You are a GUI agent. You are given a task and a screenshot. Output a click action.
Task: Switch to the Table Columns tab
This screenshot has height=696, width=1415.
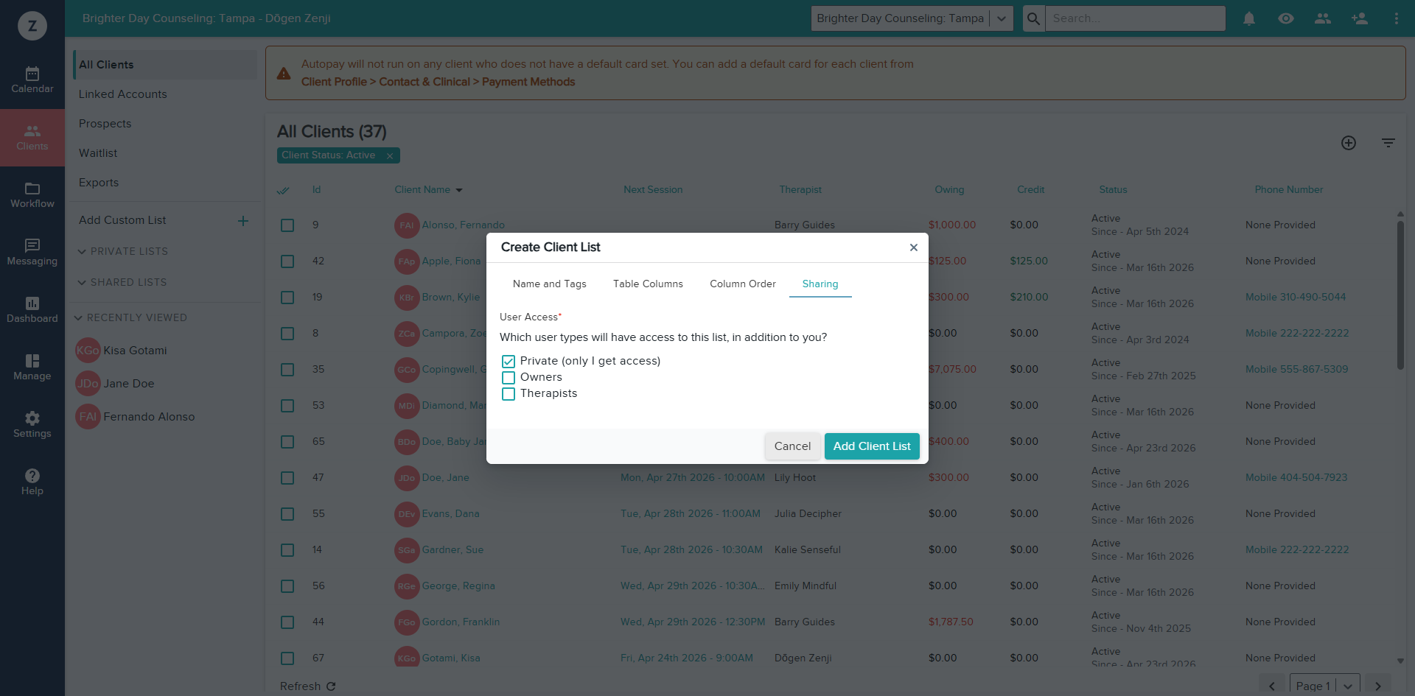click(x=648, y=284)
